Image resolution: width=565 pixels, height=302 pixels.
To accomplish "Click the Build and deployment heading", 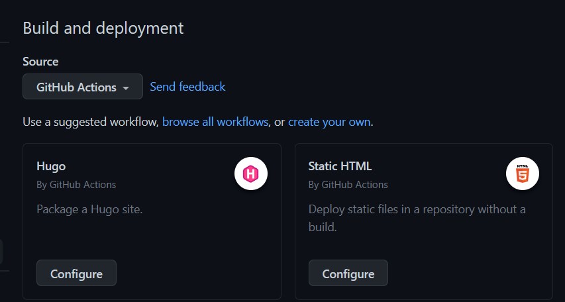I will (103, 28).
